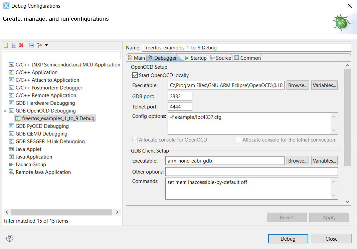Click the Filter launch configurations icon
Viewport: 357px width, 249px height.
(39, 45)
